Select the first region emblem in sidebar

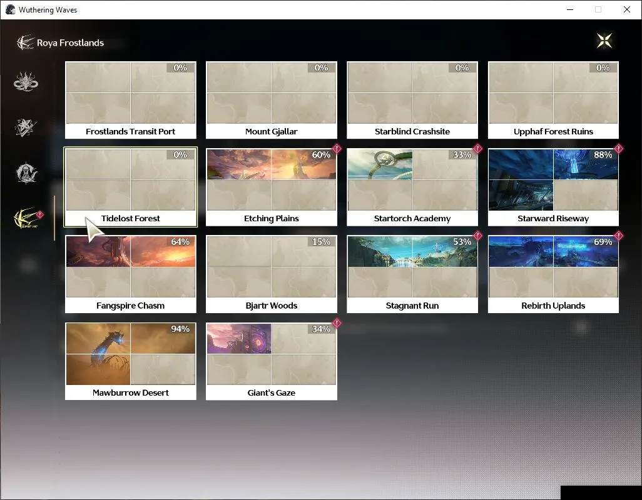point(26,81)
